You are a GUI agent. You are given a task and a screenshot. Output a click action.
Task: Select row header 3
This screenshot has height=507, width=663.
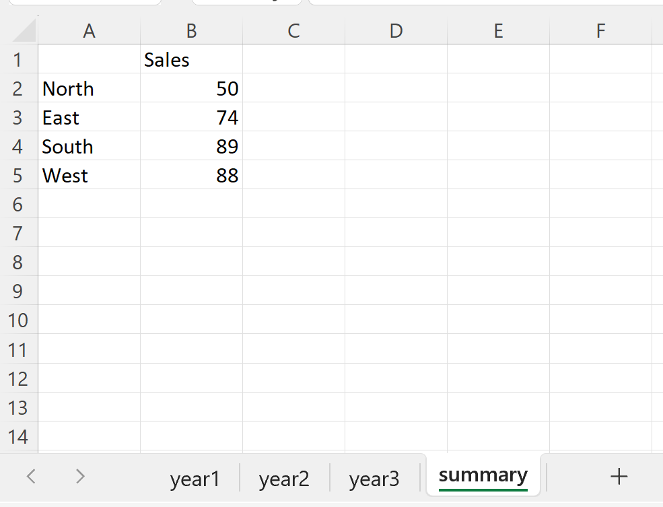click(x=20, y=117)
